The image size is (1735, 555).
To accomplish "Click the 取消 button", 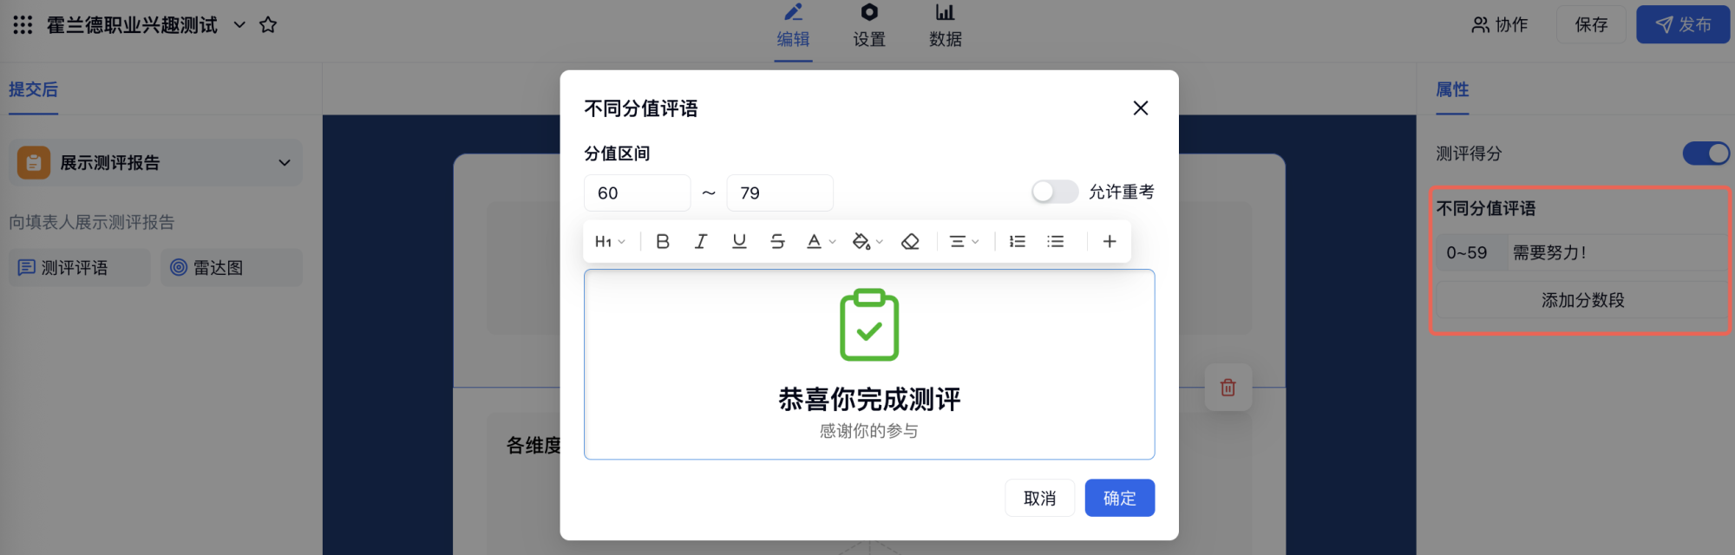I will coord(1039,499).
